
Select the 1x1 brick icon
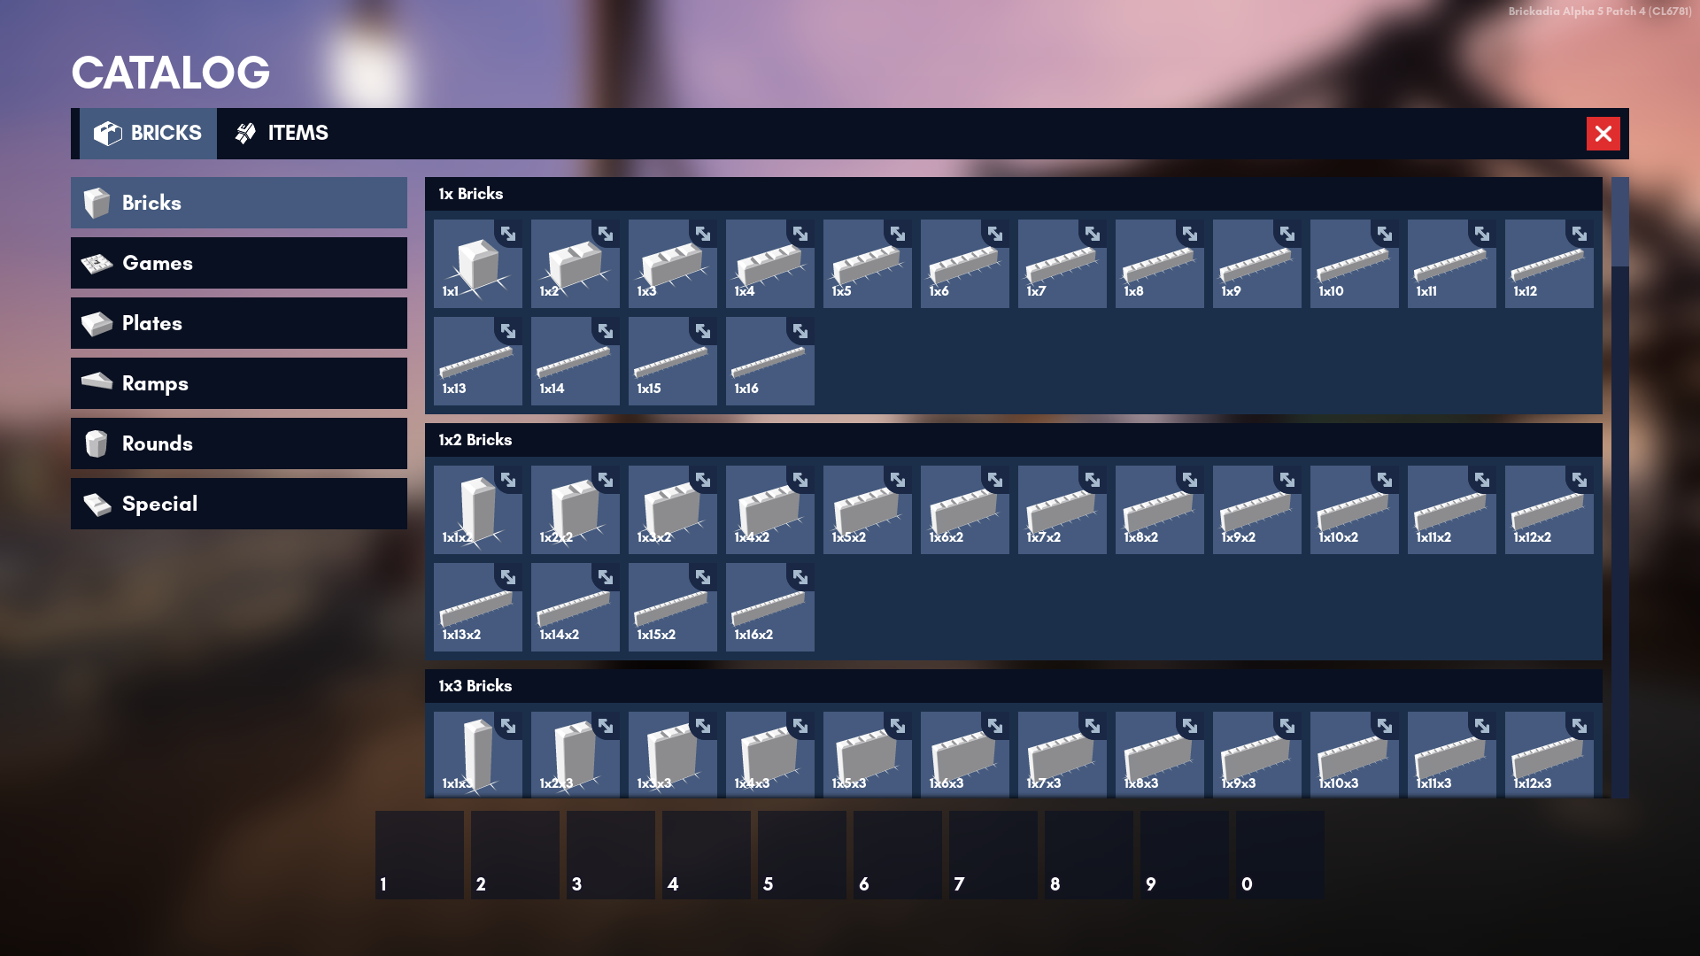click(477, 264)
